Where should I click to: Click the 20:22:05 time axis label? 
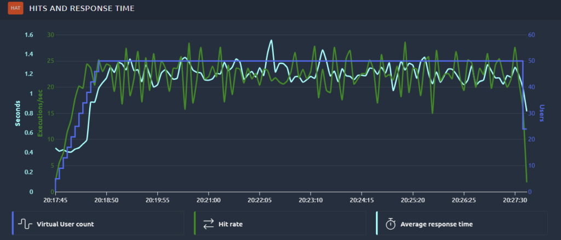coord(259,200)
